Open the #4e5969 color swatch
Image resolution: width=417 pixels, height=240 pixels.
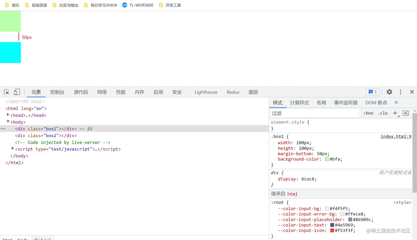[332, 225]
